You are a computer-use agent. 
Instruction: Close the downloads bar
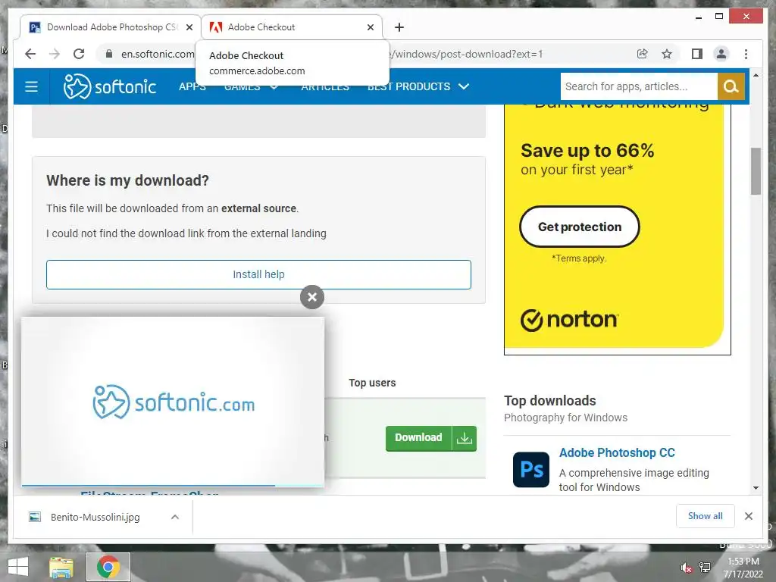tap(749, 516)
